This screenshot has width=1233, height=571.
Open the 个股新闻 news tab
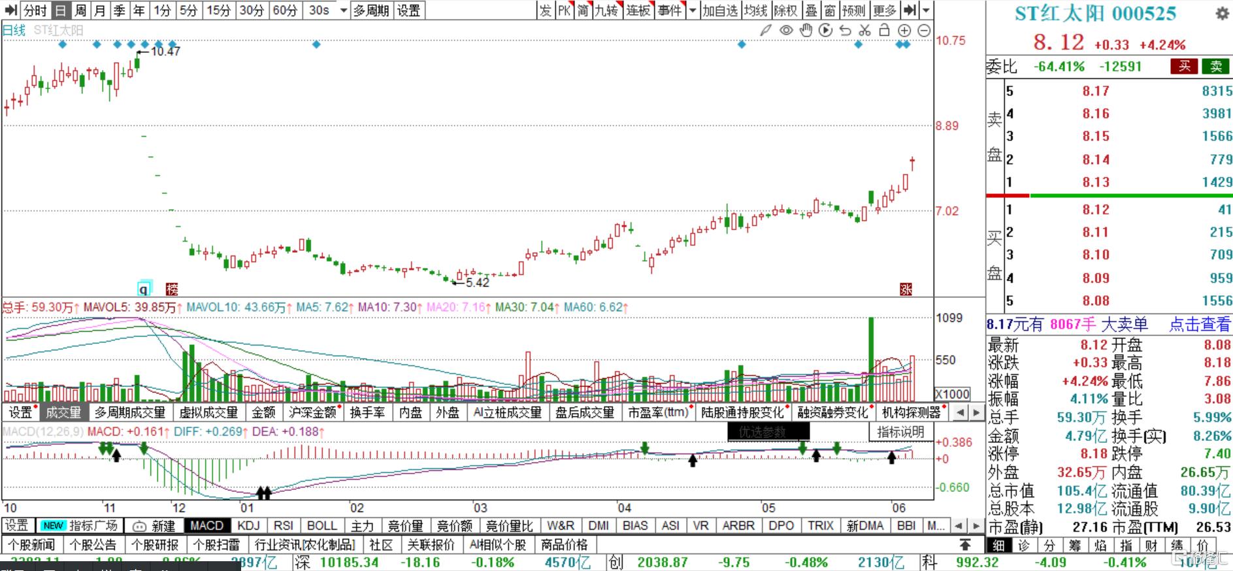pos(31,544)
